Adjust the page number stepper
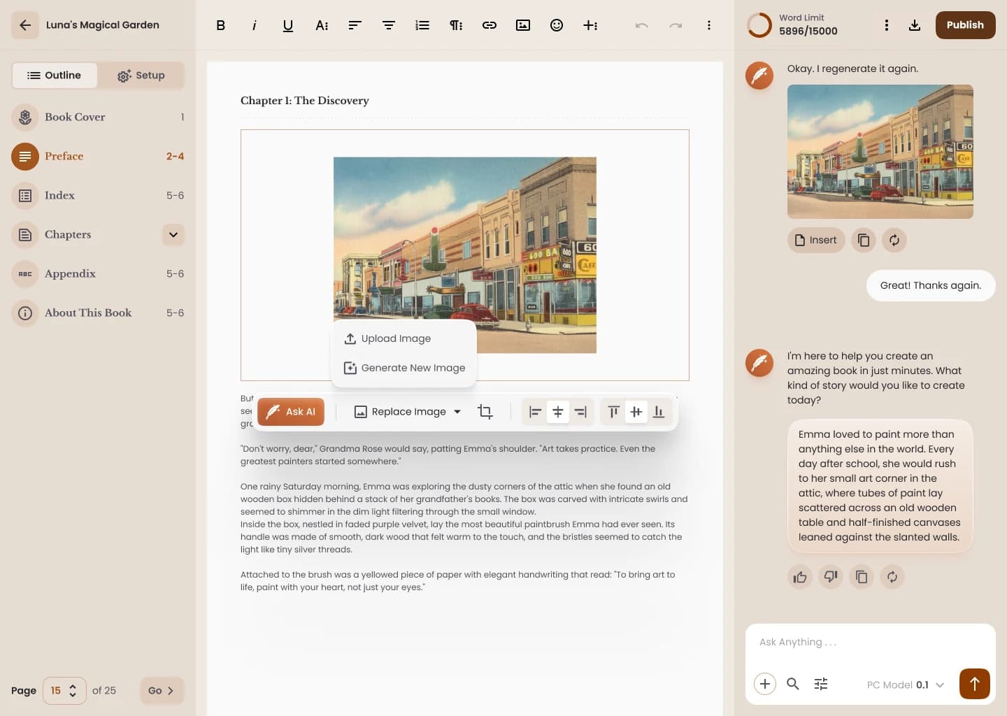 pos(73,691)
